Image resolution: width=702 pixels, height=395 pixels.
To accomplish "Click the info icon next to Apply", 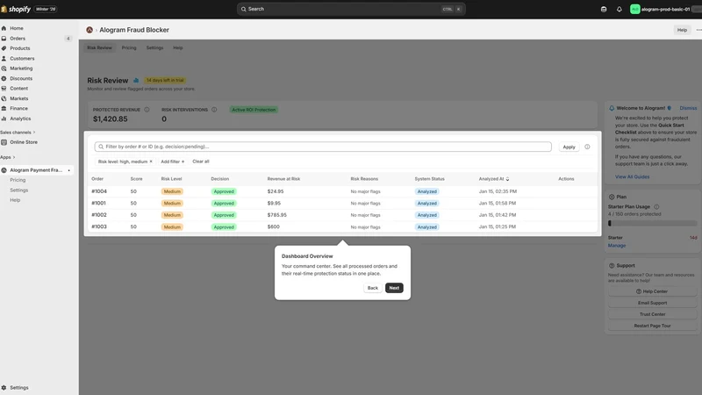I will tap(587, 147).
